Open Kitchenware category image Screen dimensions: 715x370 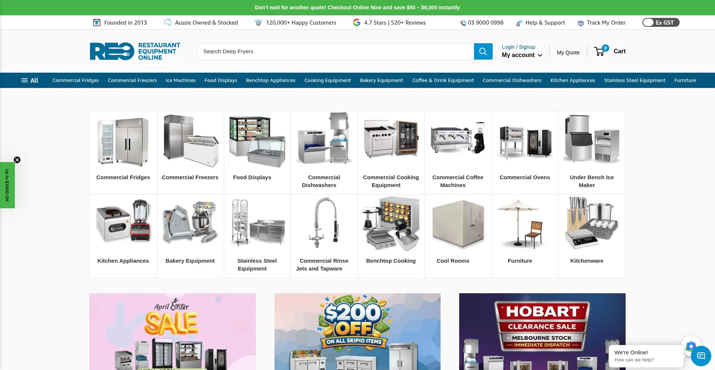coord(592,223)
